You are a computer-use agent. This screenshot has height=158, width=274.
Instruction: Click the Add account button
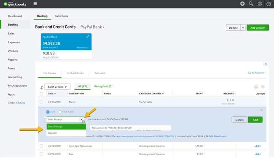point(258,28)
